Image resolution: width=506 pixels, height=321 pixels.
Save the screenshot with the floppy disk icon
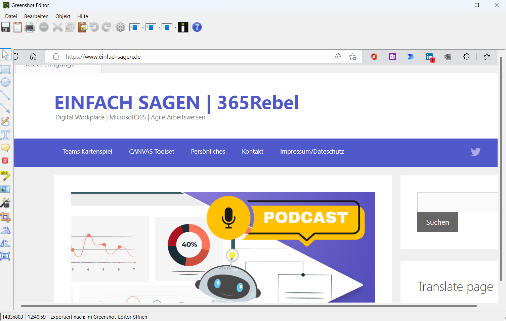pos(6,27)
